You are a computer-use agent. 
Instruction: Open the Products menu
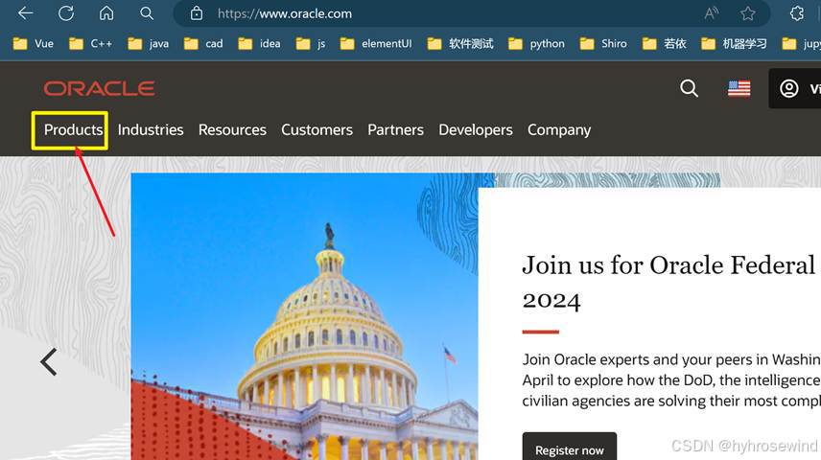coord(73,129)
